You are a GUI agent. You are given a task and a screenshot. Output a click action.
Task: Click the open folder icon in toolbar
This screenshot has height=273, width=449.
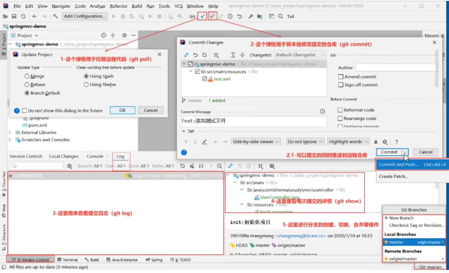[5, 16]
